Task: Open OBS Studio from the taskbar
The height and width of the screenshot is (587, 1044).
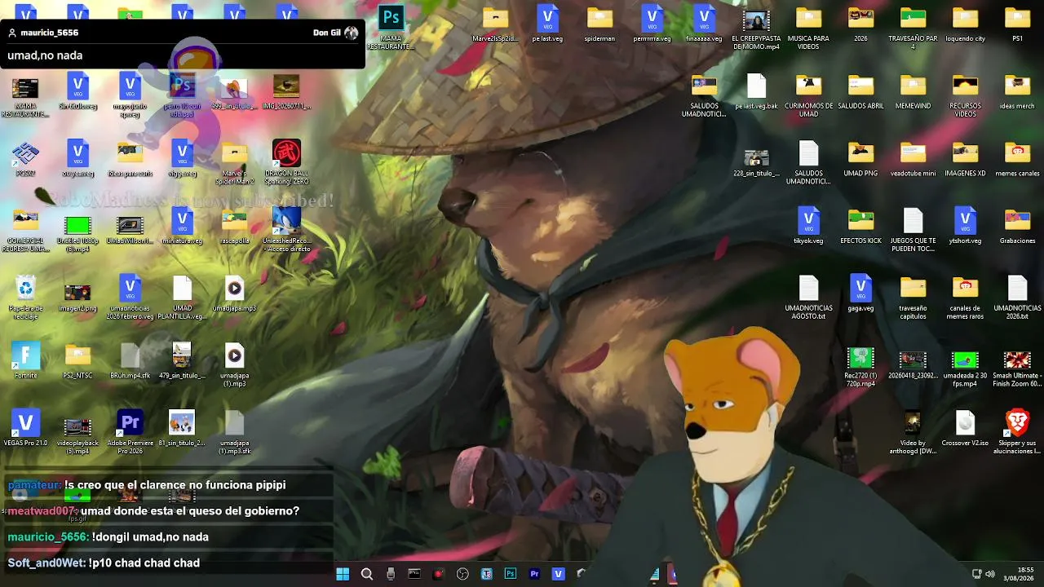Action: (x=462, y=574)
